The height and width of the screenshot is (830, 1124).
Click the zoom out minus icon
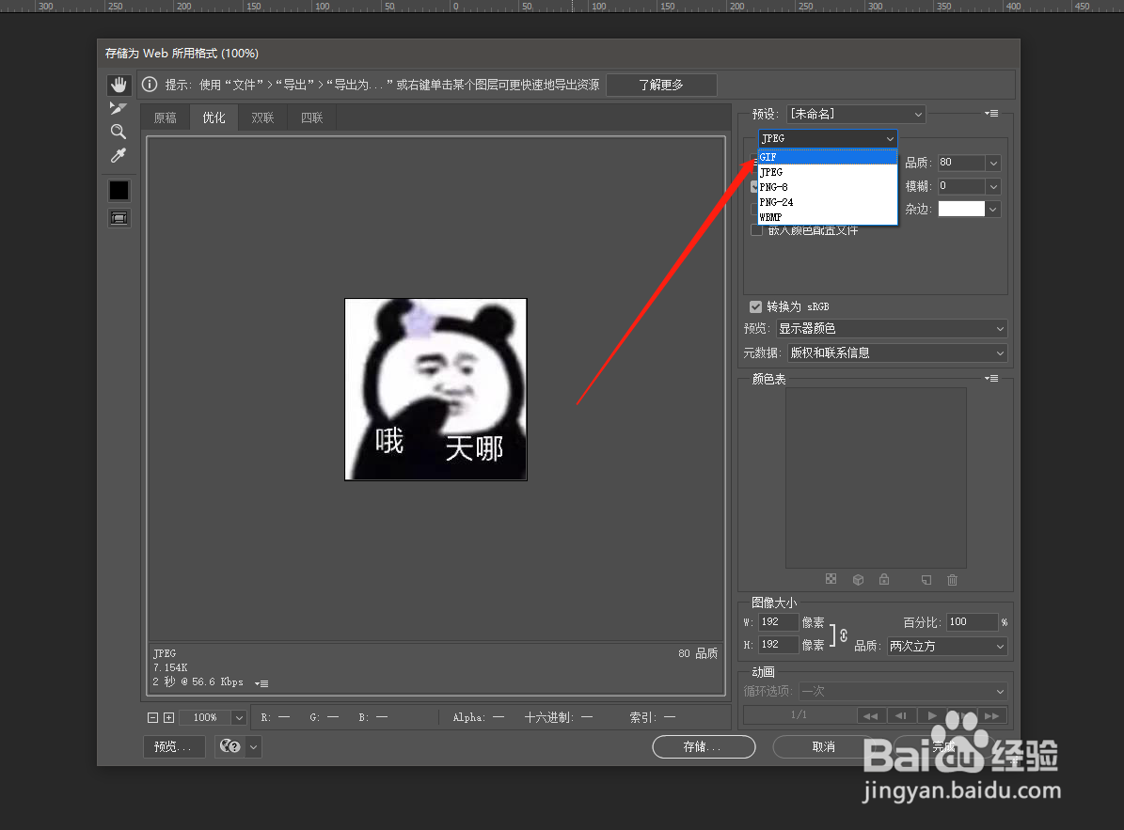tap(152, 717)
